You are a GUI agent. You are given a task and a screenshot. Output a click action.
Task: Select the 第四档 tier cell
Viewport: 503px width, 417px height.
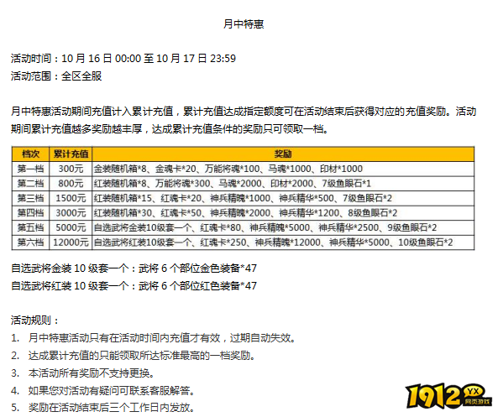(30, 213)
